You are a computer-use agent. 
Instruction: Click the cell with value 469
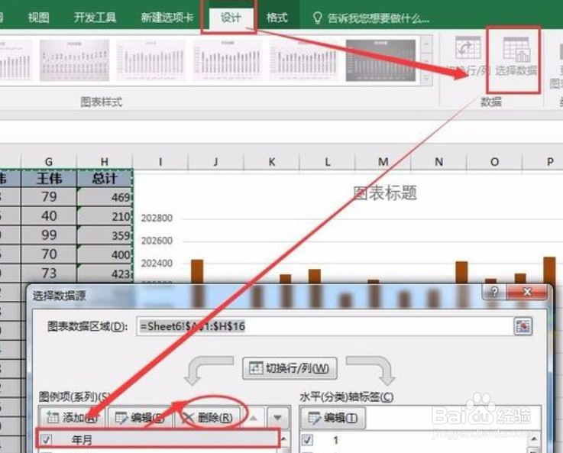pos(105,197)
